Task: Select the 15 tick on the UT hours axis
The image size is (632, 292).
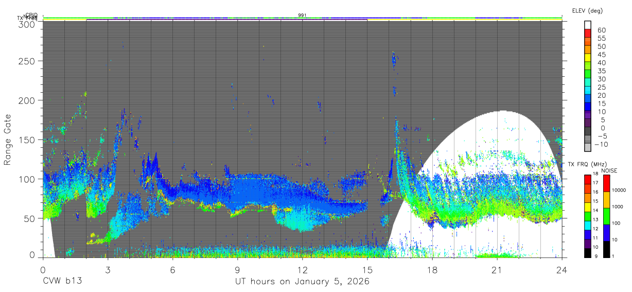Action: tap(367, 269)
